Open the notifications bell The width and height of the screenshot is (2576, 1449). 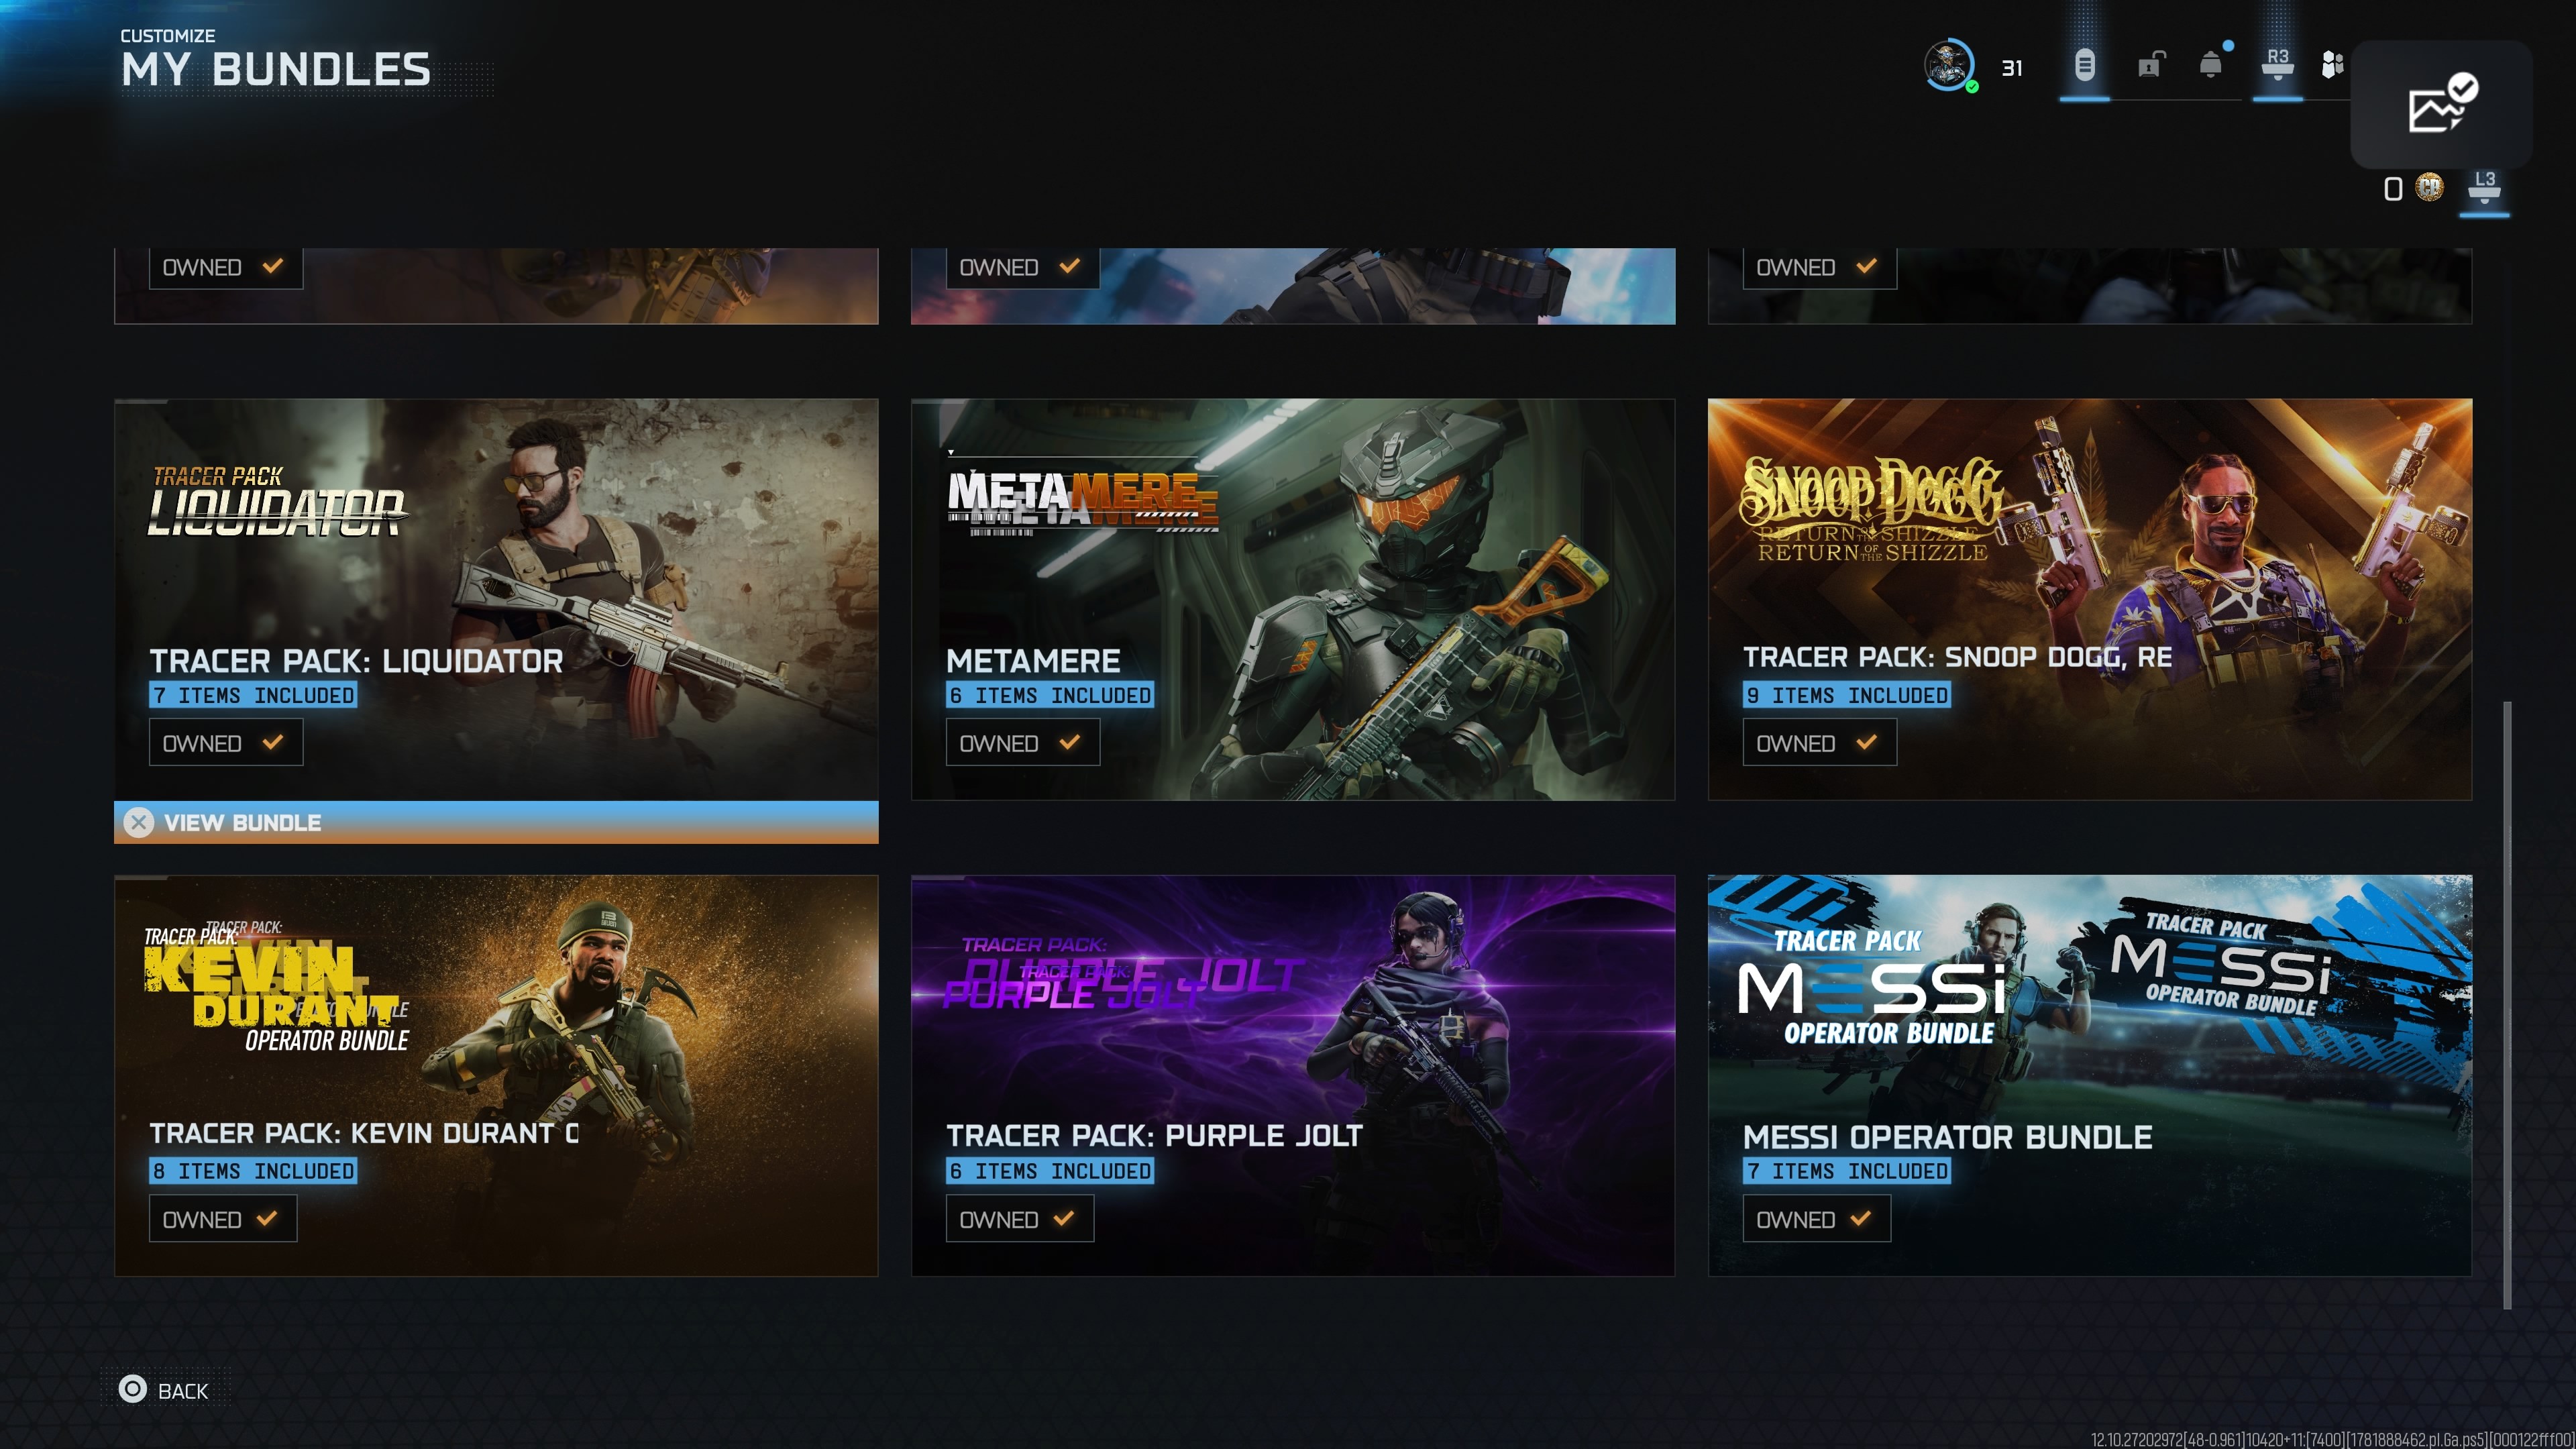(x=2211, y=65)
